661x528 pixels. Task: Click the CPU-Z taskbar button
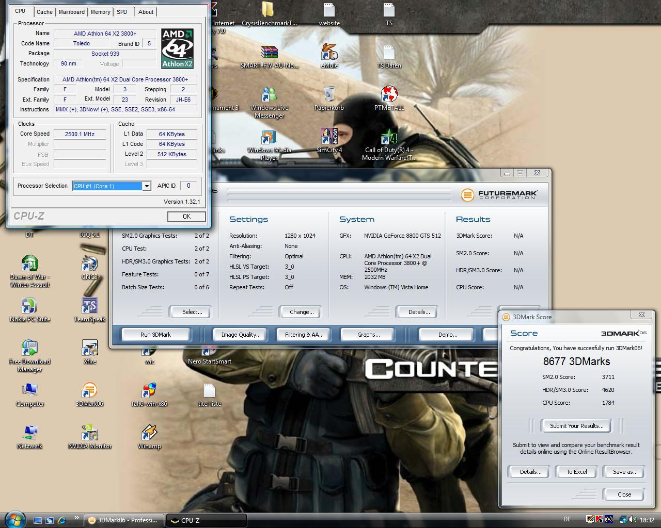(207, 520)
